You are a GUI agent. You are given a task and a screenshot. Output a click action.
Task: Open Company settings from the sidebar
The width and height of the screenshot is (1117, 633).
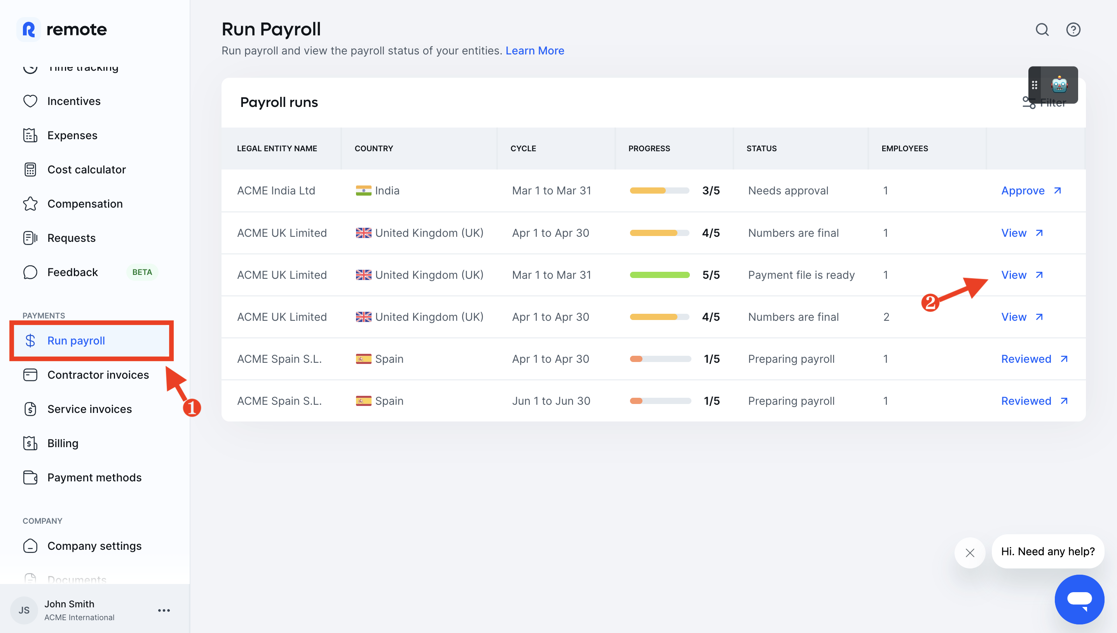94,546
